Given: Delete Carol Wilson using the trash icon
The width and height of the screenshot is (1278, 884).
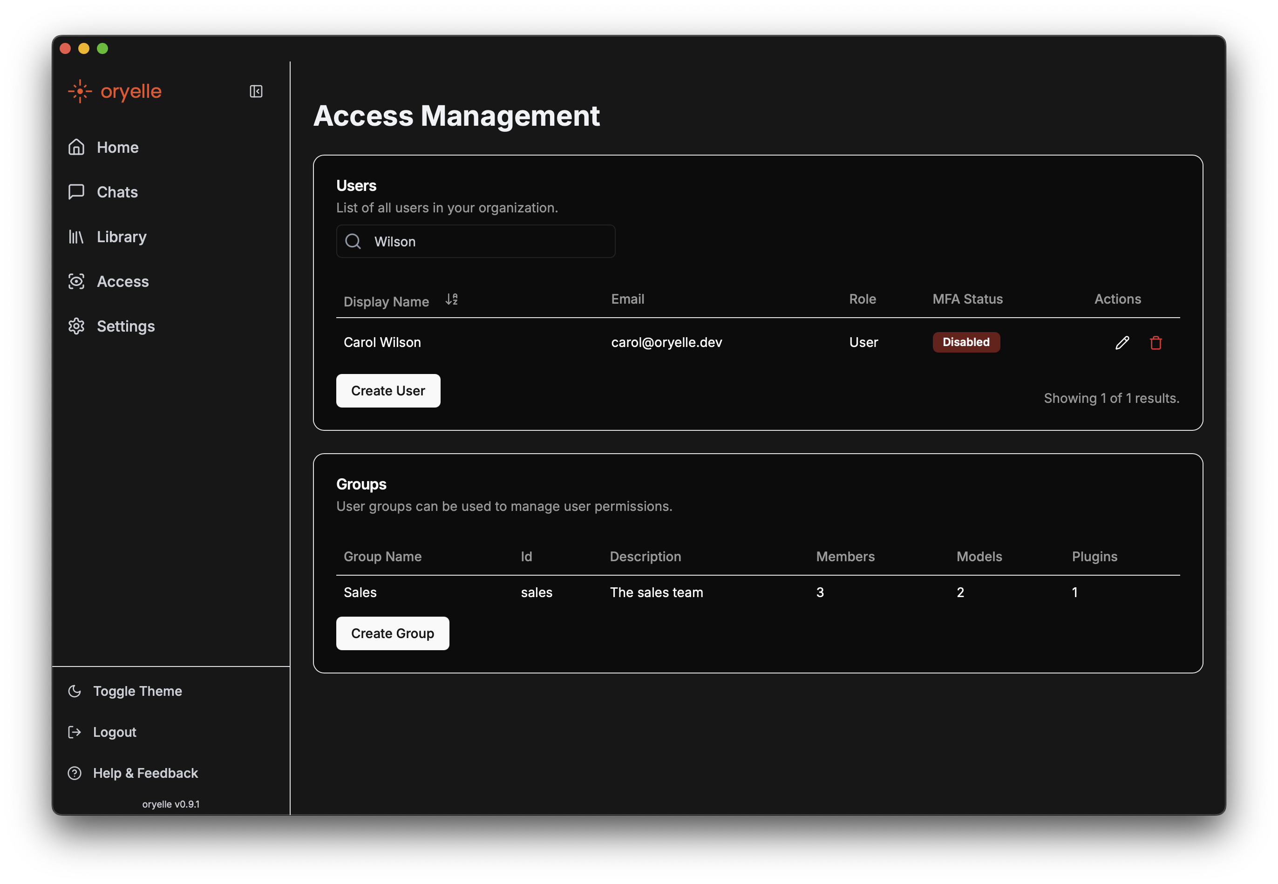Looking at the screenshot, I should point(1156,343).
